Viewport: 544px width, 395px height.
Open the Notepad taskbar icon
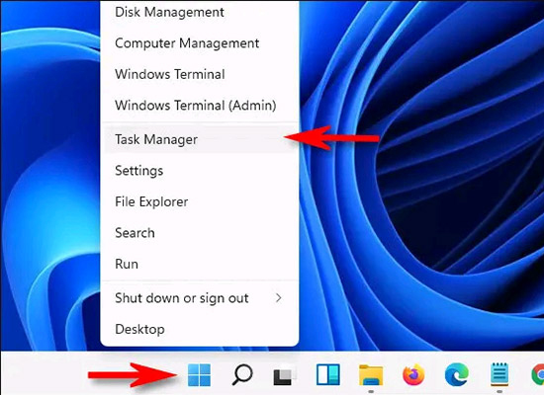pyautogui.click(x=499, y=374)
